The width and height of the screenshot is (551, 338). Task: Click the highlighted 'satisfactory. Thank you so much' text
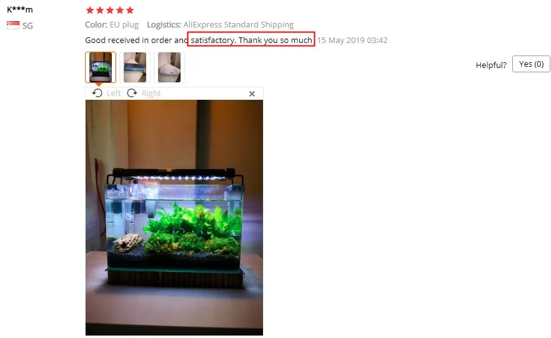[251, 40]
